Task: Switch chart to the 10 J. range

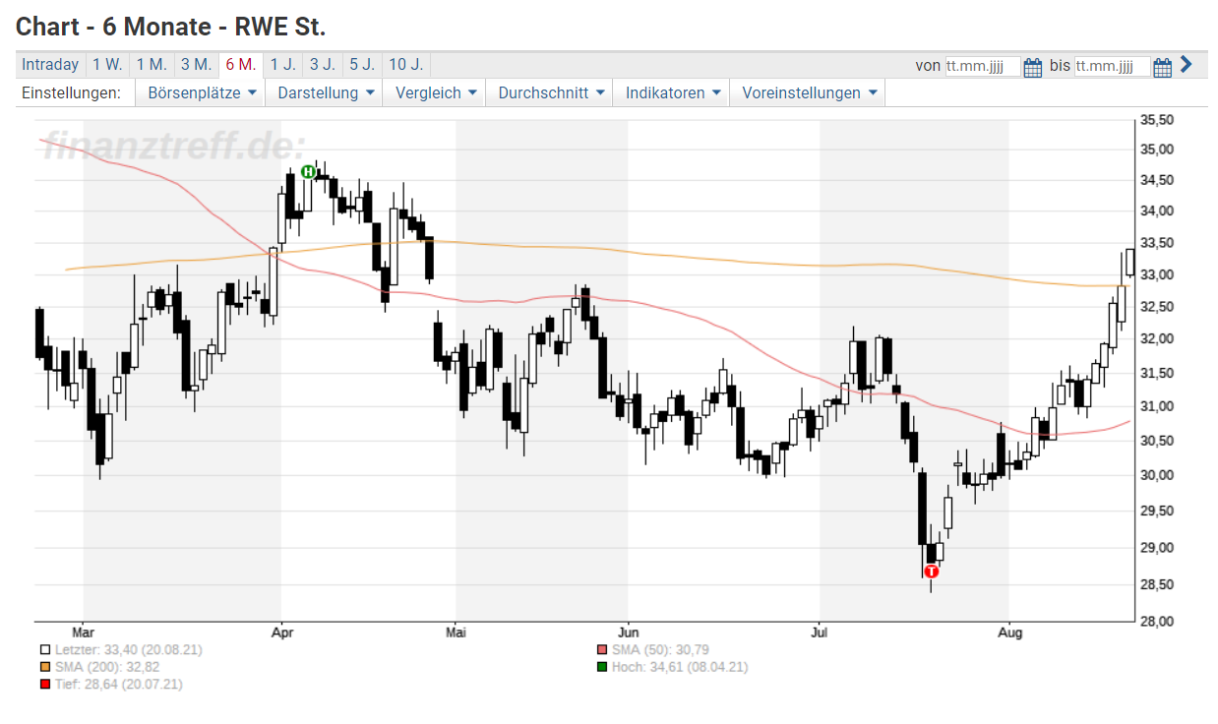Action: (405, 65)
